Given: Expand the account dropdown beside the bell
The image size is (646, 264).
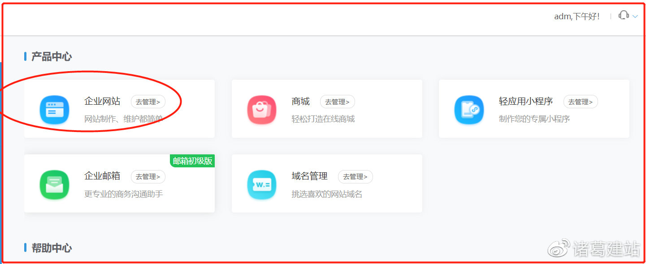Looking at the screenshot, I should pos(636,16).
